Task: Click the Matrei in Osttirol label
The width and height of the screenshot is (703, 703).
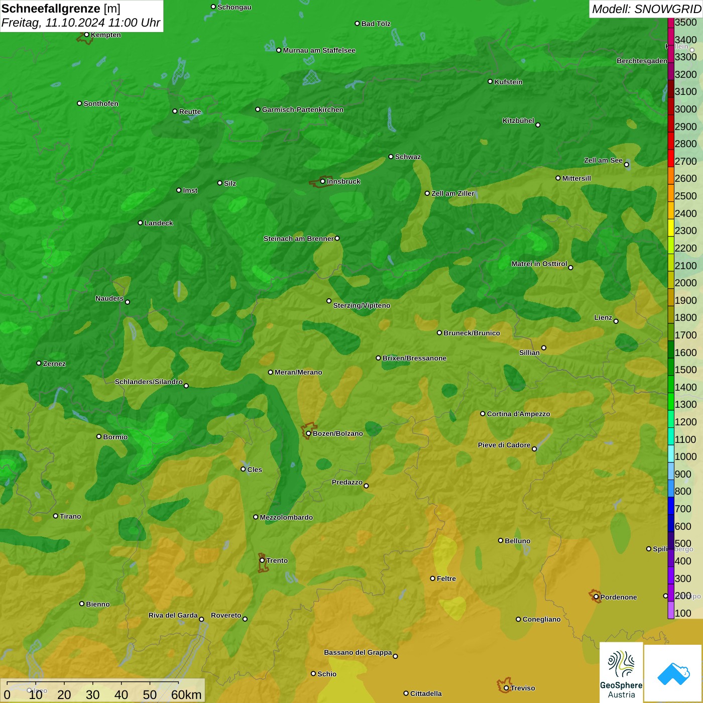Action: (539, 264)
